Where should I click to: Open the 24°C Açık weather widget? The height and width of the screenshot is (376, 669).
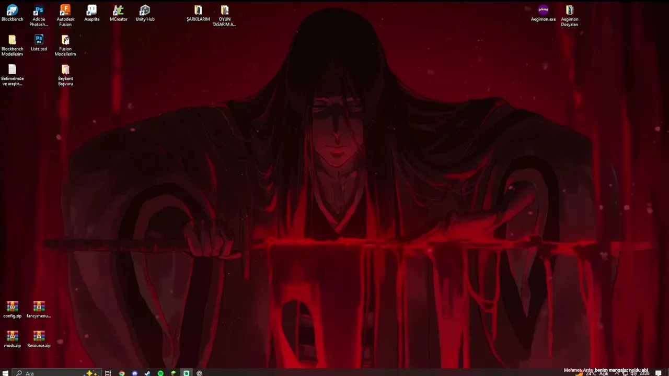point(592,373)
